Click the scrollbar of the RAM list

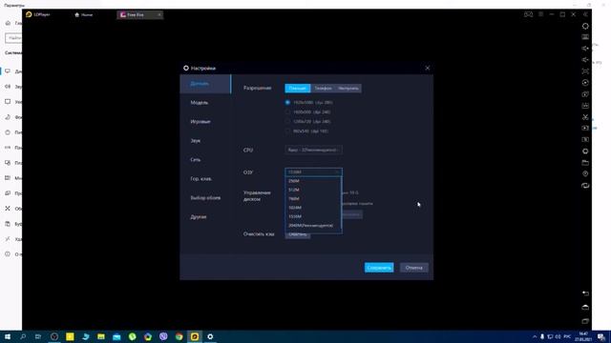pos(342,202)
